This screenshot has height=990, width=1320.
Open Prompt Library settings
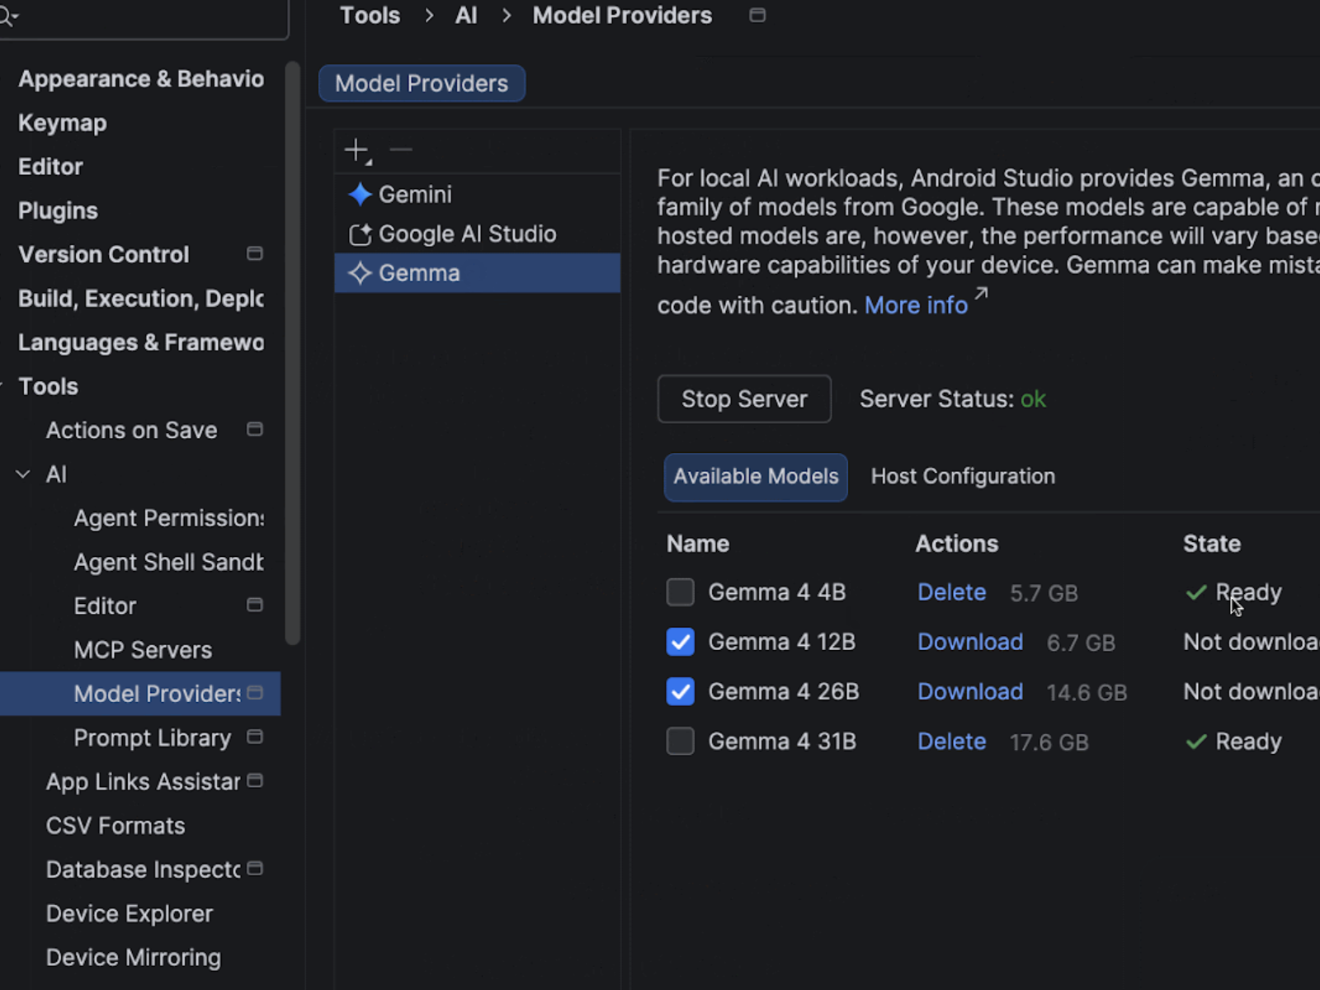[153, 738]
